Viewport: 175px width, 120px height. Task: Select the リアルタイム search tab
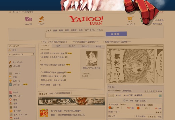[x=90, y=30]
